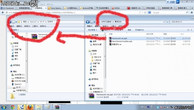Refresh the right Explorer window folder
This screenshot has height=110, width=194.
click(167, 22)
